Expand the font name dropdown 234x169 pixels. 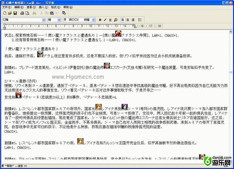[43, 20]
